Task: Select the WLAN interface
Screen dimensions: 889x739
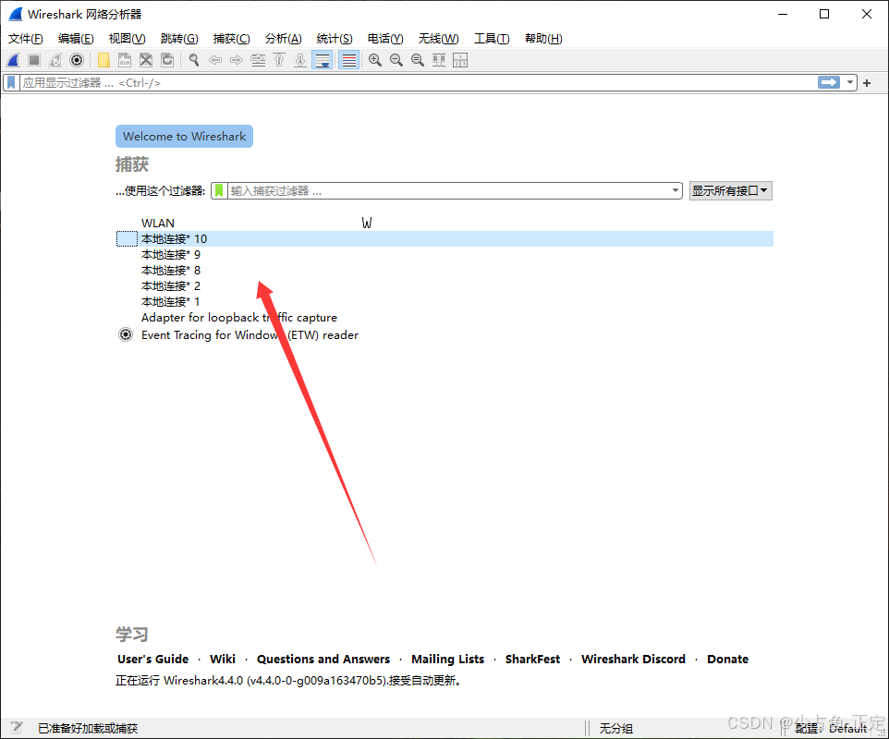Action: coord(444,224)
